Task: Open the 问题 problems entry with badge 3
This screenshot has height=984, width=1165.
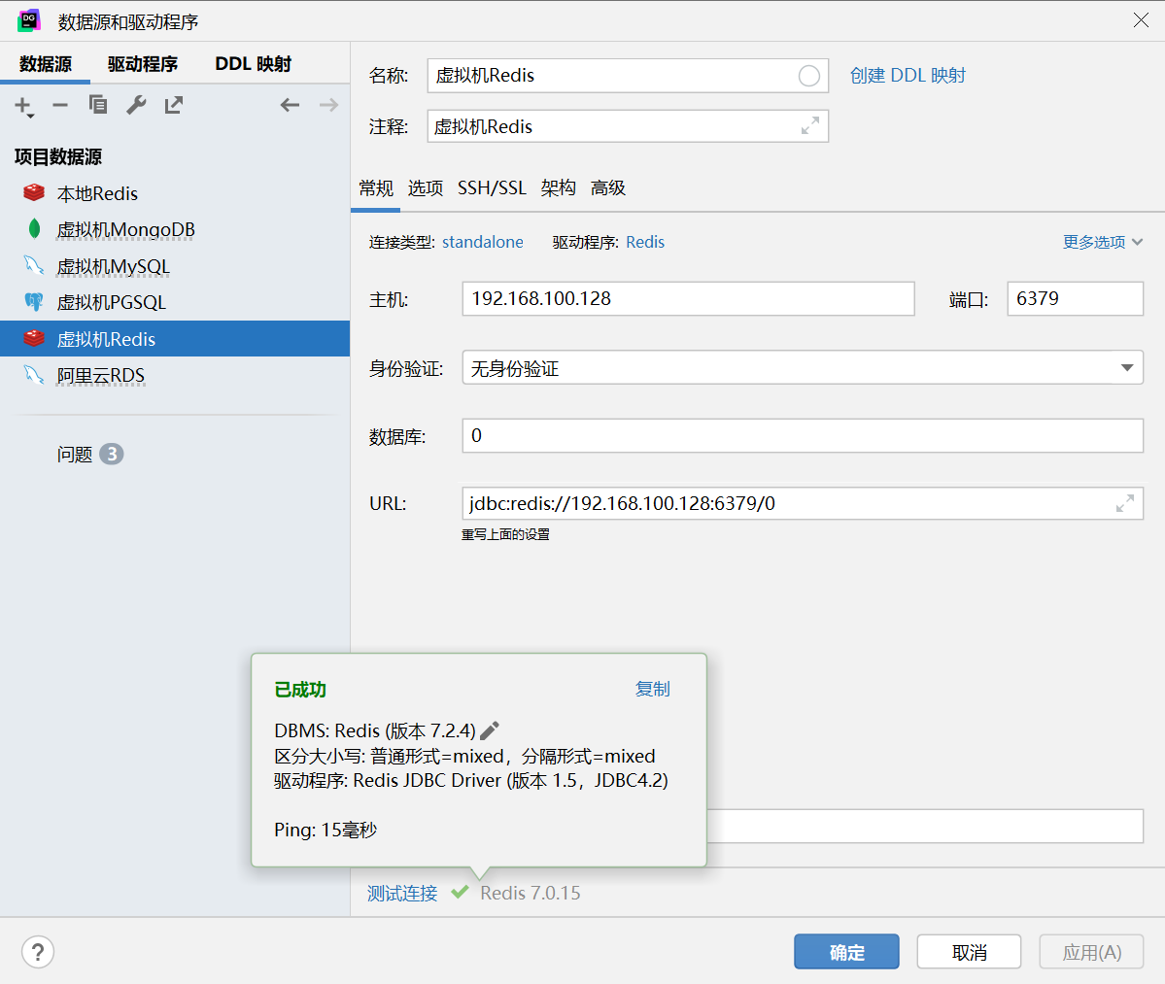Action: [x=90, y=454]
